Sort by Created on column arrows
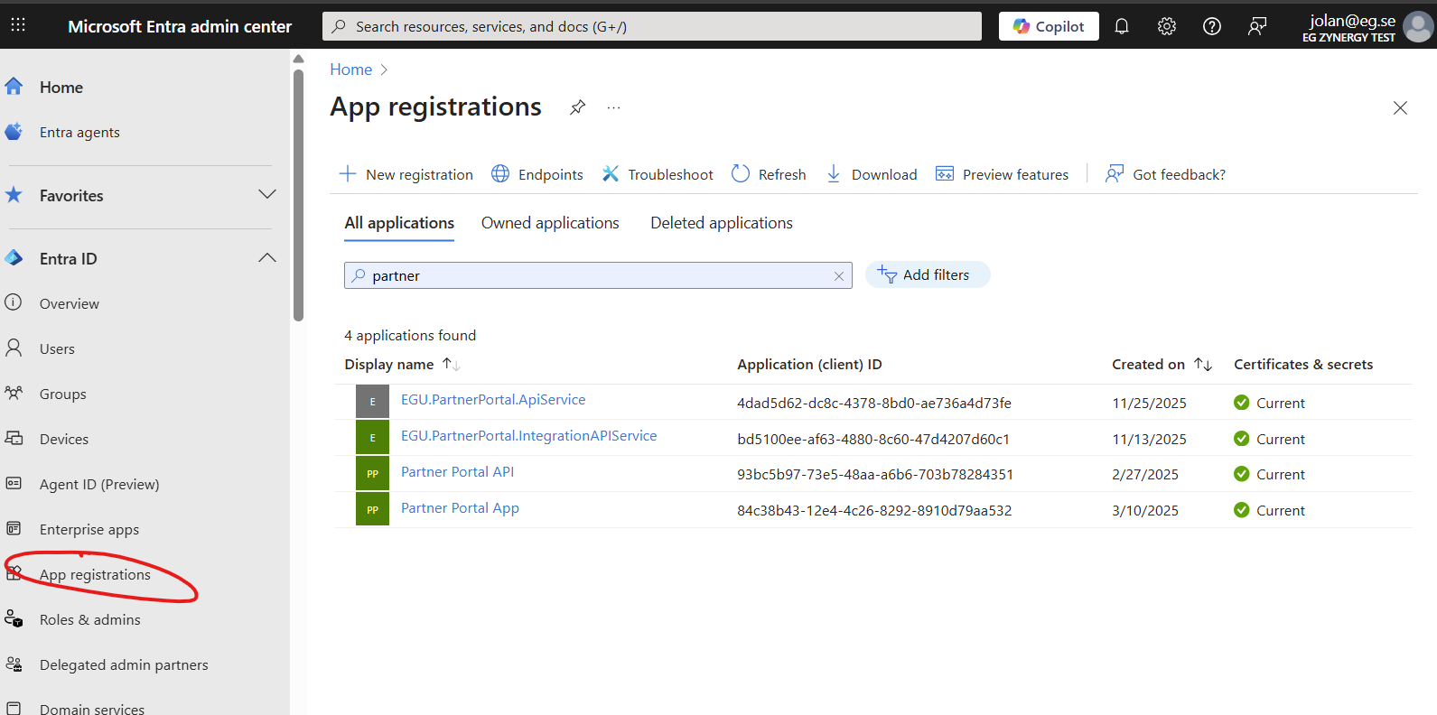1437x715 pixels. point(1203,365)
